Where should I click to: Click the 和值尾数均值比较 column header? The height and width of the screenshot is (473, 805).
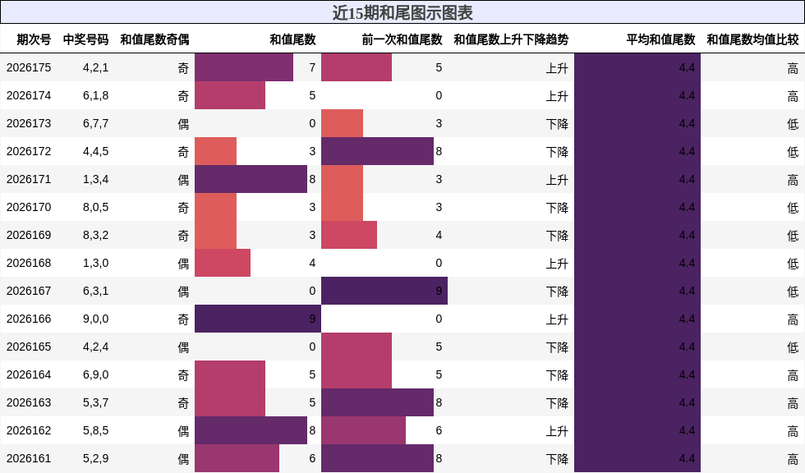coord(752,39)
